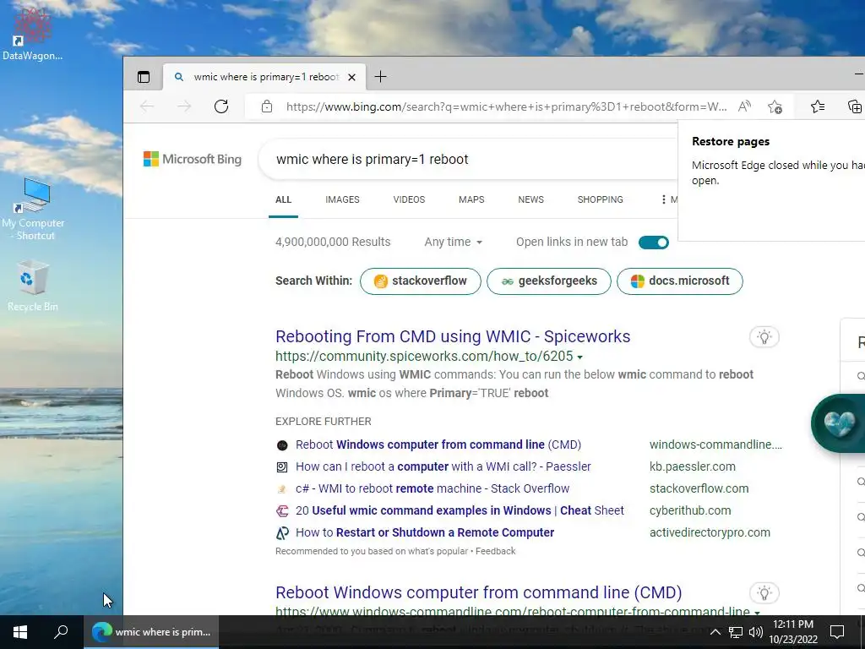Switch to the IMAGES tab

[342, 199]
